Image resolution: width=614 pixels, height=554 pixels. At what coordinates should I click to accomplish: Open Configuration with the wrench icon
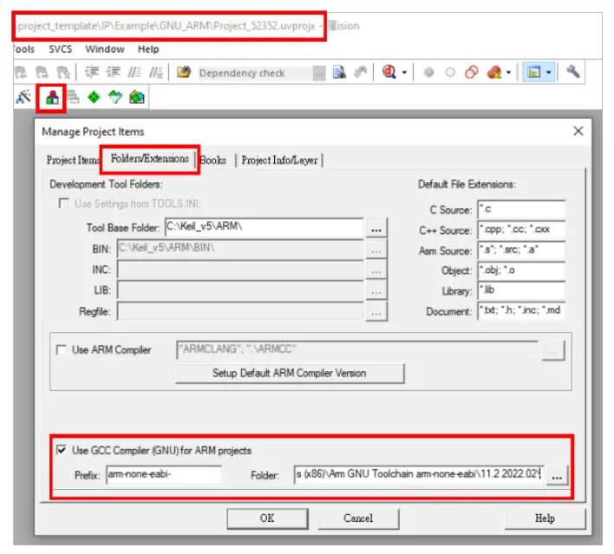tap(572, 72)
